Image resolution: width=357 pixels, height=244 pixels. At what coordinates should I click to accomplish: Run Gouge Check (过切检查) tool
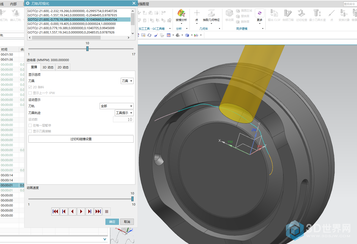tap(301, 13)
